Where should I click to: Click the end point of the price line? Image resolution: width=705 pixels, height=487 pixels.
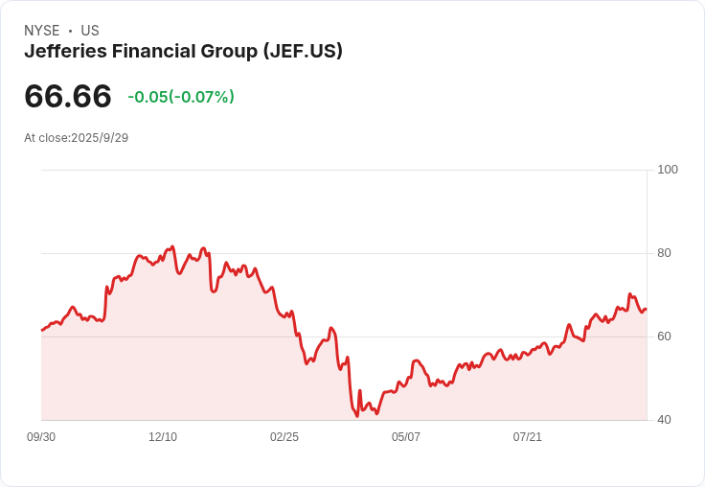pyautogui.click(x=647, y=310)
